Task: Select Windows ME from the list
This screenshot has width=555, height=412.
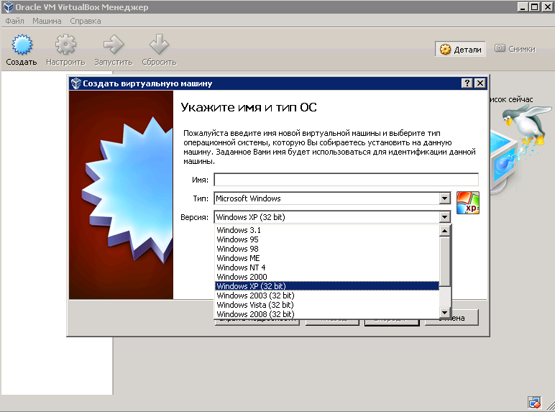Action: 327,258
